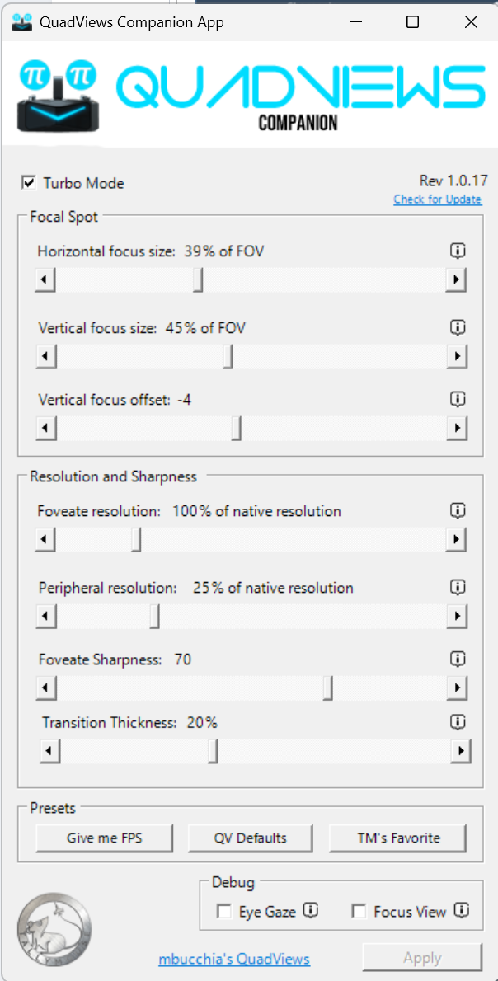The image size is (498, 981).
Task: Click info icon next to Eye Gaze
Action: [x=310, y=911]
